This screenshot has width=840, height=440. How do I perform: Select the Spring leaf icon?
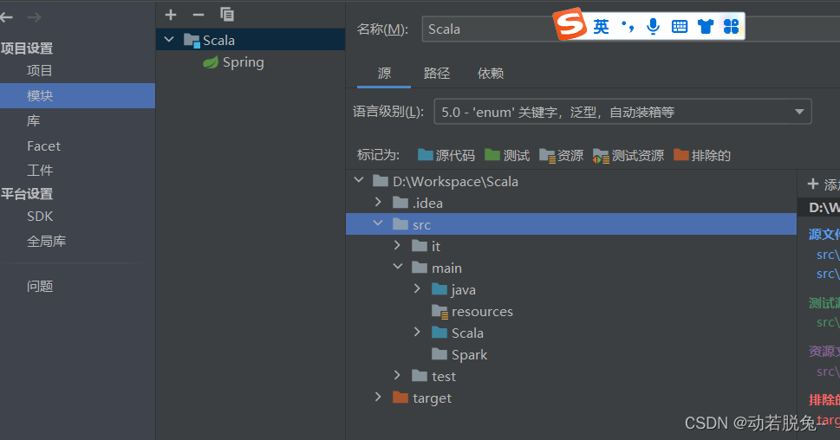coord(211,62)
